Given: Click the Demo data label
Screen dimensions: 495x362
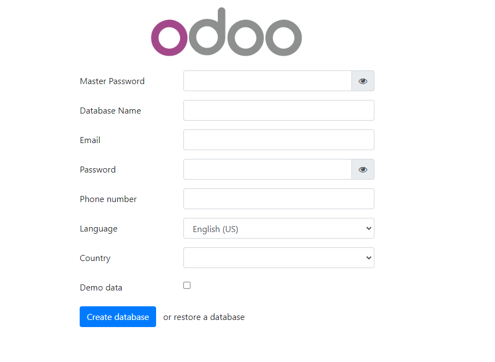Looking at the screenshot, I should 101,287.
